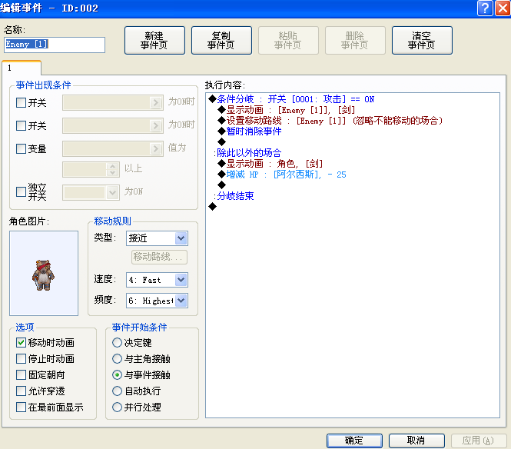The image size is (511, 449).
Task: Select the 设置移动路线 [Enemy [1]] command
Action: click(x=330, y=121)
